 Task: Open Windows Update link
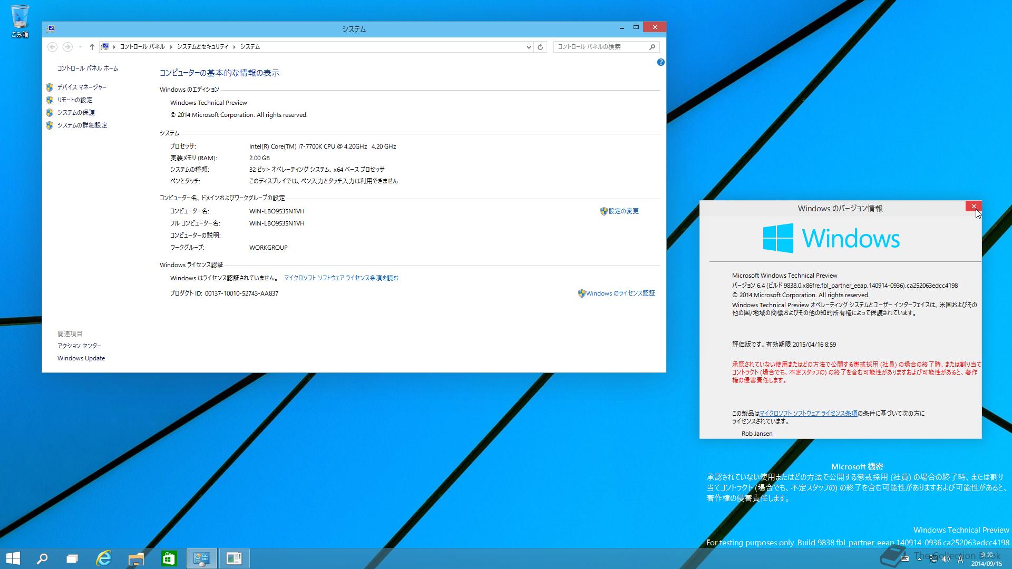(x=81, y=358)
